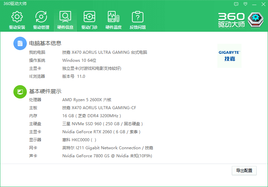
Task: Select 技嘉 X470 AORUS ULTRA GAMING-CF text
Action: coord(99,108)
